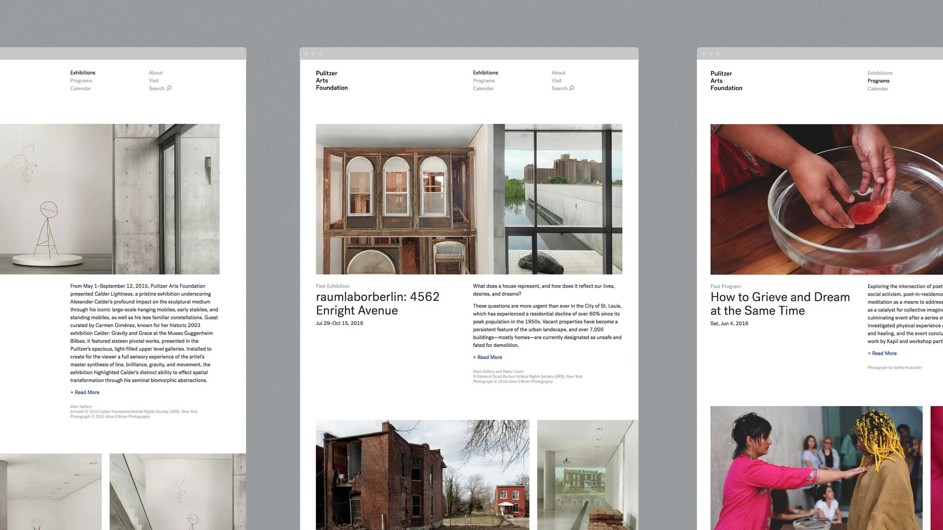The width and height of the screenshot is (943, 530).
Task: Open About link in the middle window
Action: coord(558,73)
